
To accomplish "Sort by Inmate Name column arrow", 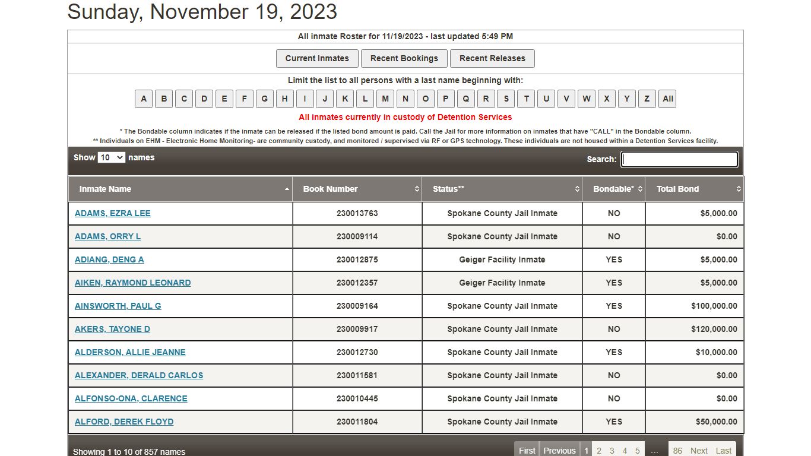I will pos(287,189).
